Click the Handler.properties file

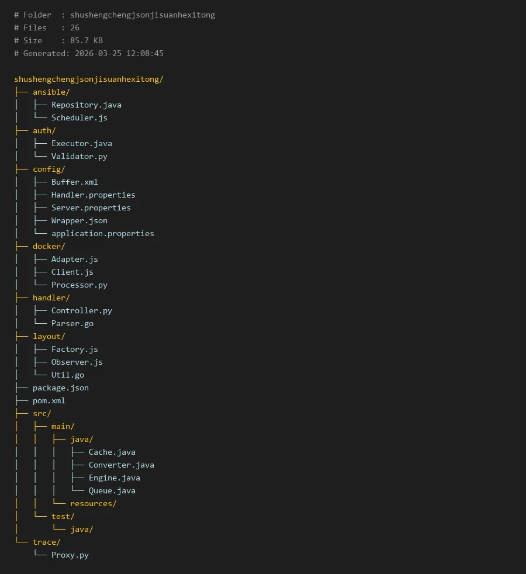click(93, 195)
